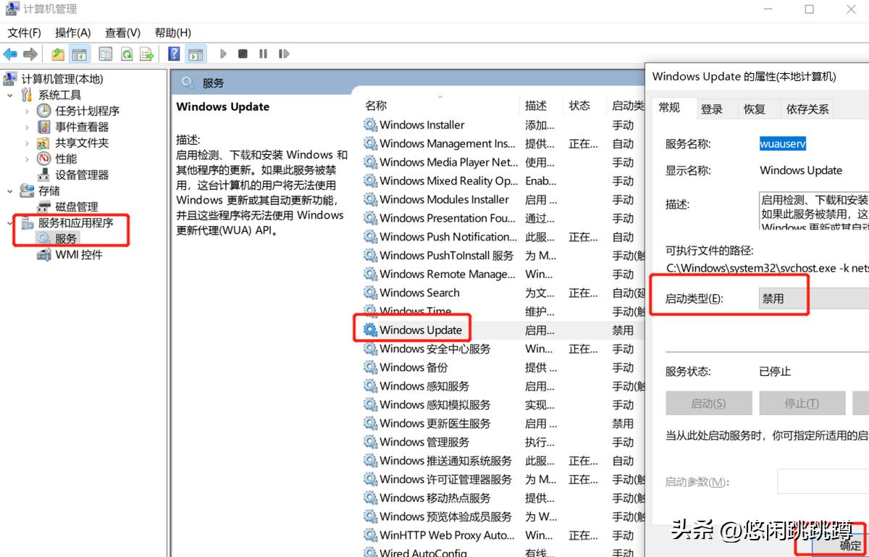Viewport: 869px width, 557px height.
Task: Open properties via the properties toolbar icon
Action: coord(105,53)
